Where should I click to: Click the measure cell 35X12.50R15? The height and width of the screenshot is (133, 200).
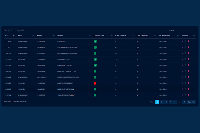point(42,77)
